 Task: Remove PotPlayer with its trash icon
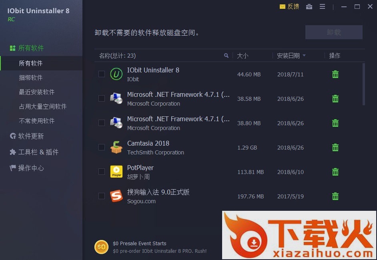point(335,172)
